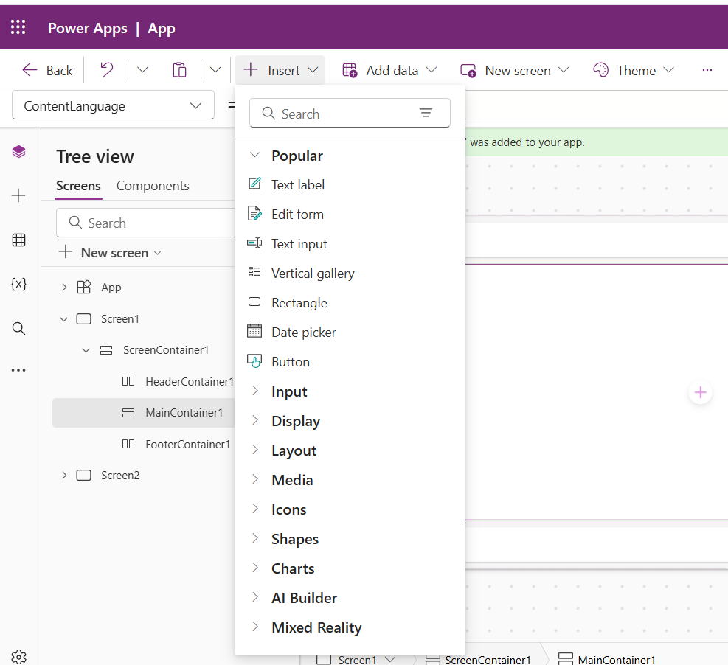
Task: Open the Search magnifier icon in sidebar
Action: 18,329
